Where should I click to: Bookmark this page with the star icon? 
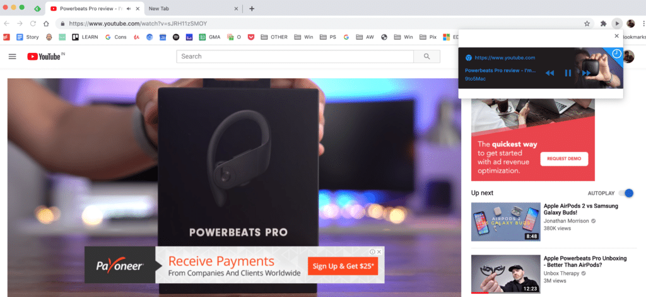click(587, 23)
